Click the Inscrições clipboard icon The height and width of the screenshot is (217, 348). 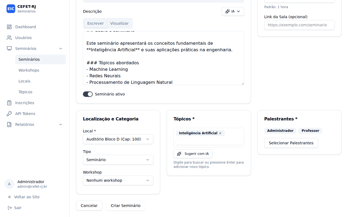point(9,103)
